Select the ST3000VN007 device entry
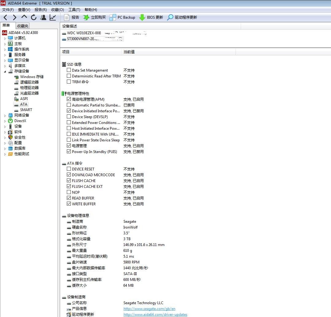The image size is (331, 317). [92, 39]
